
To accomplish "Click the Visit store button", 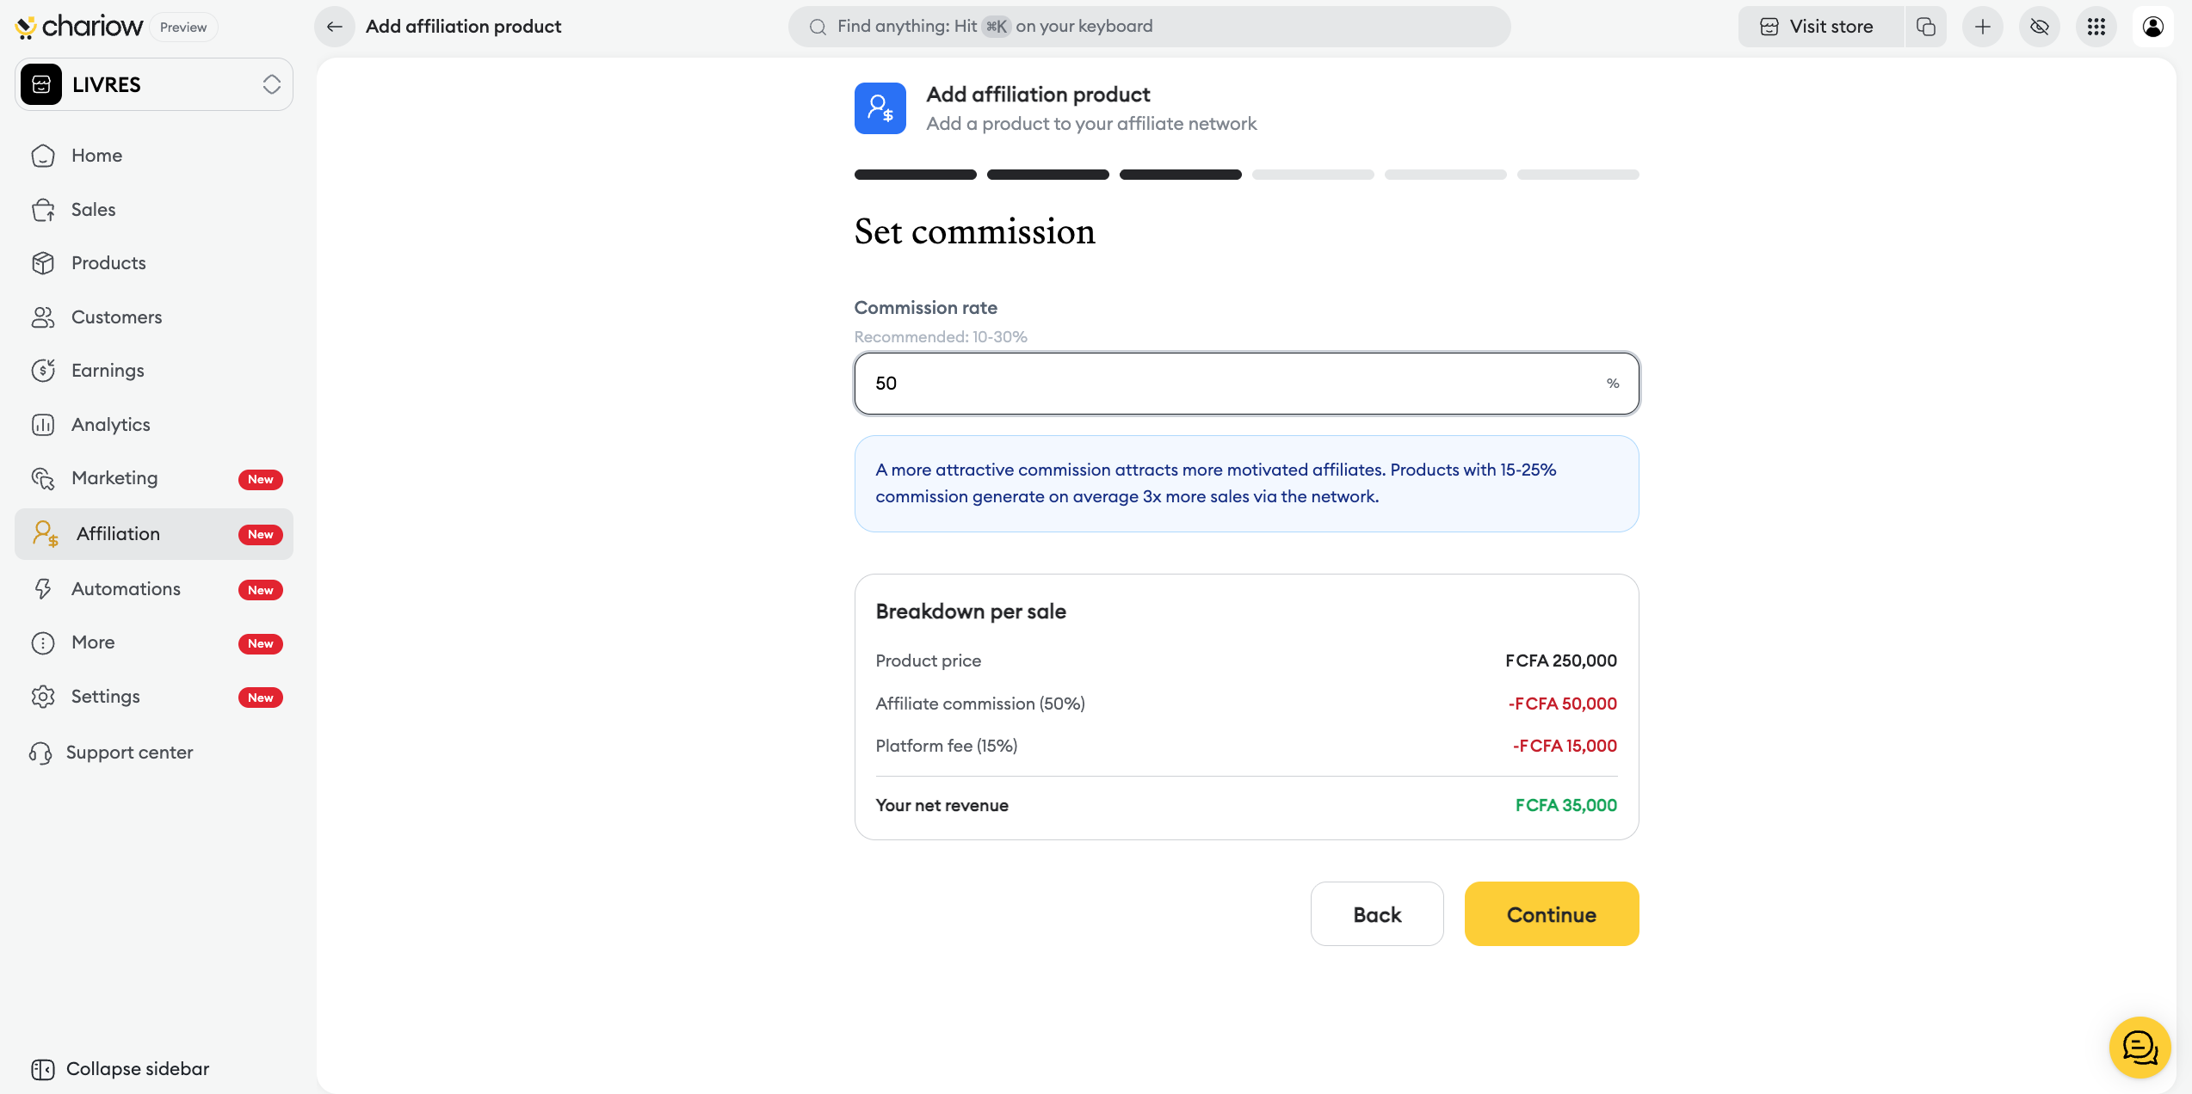I will click(x=1818, y=27).
